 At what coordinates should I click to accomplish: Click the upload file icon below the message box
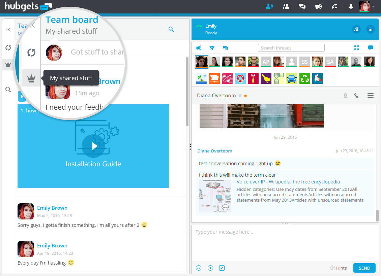(210, 268)
